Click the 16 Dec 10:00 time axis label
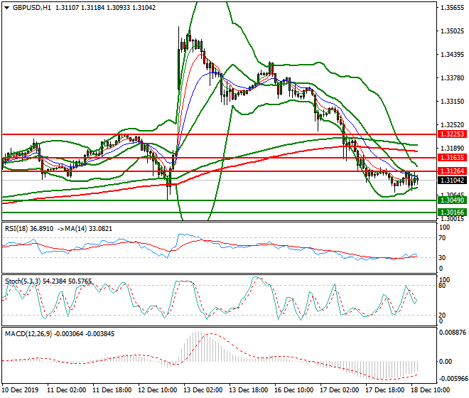This screenshot has width=469, height=398. [294, 390]
